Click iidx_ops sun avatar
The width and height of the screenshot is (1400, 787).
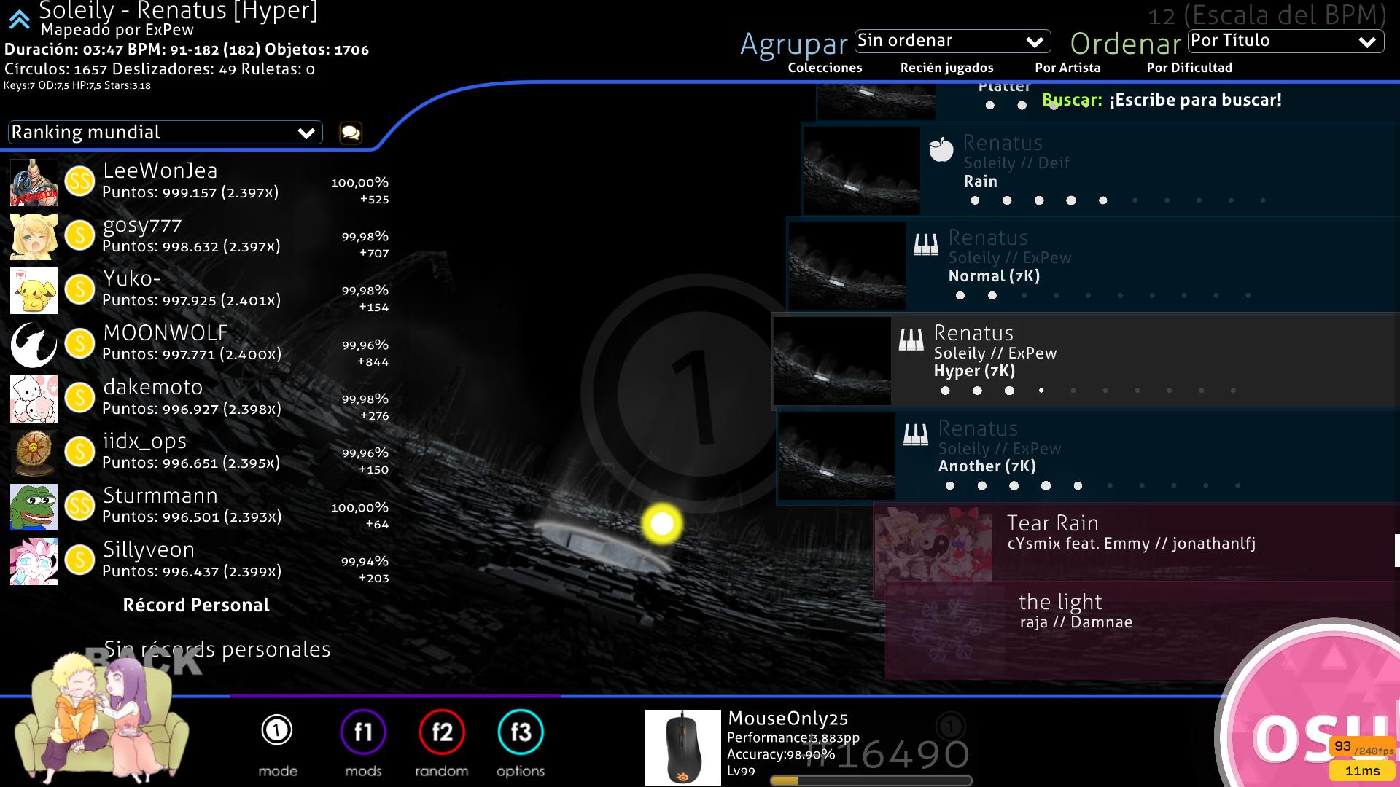click(34, 453)
